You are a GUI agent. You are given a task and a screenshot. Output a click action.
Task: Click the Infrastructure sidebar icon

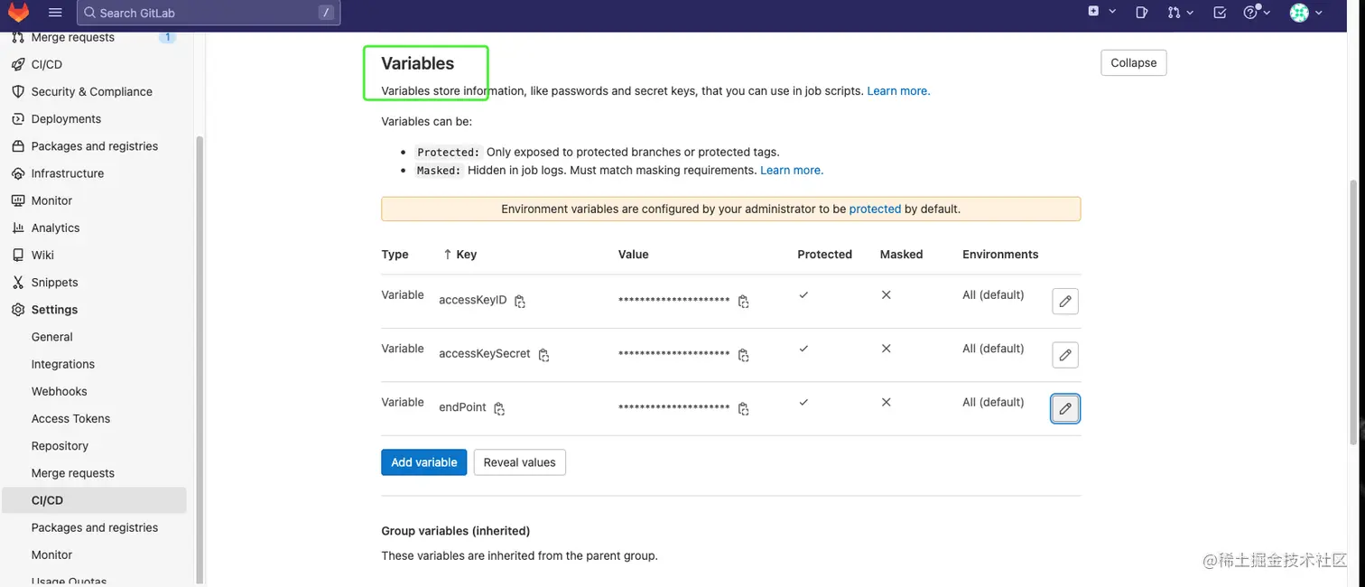[x=17, y=173]
